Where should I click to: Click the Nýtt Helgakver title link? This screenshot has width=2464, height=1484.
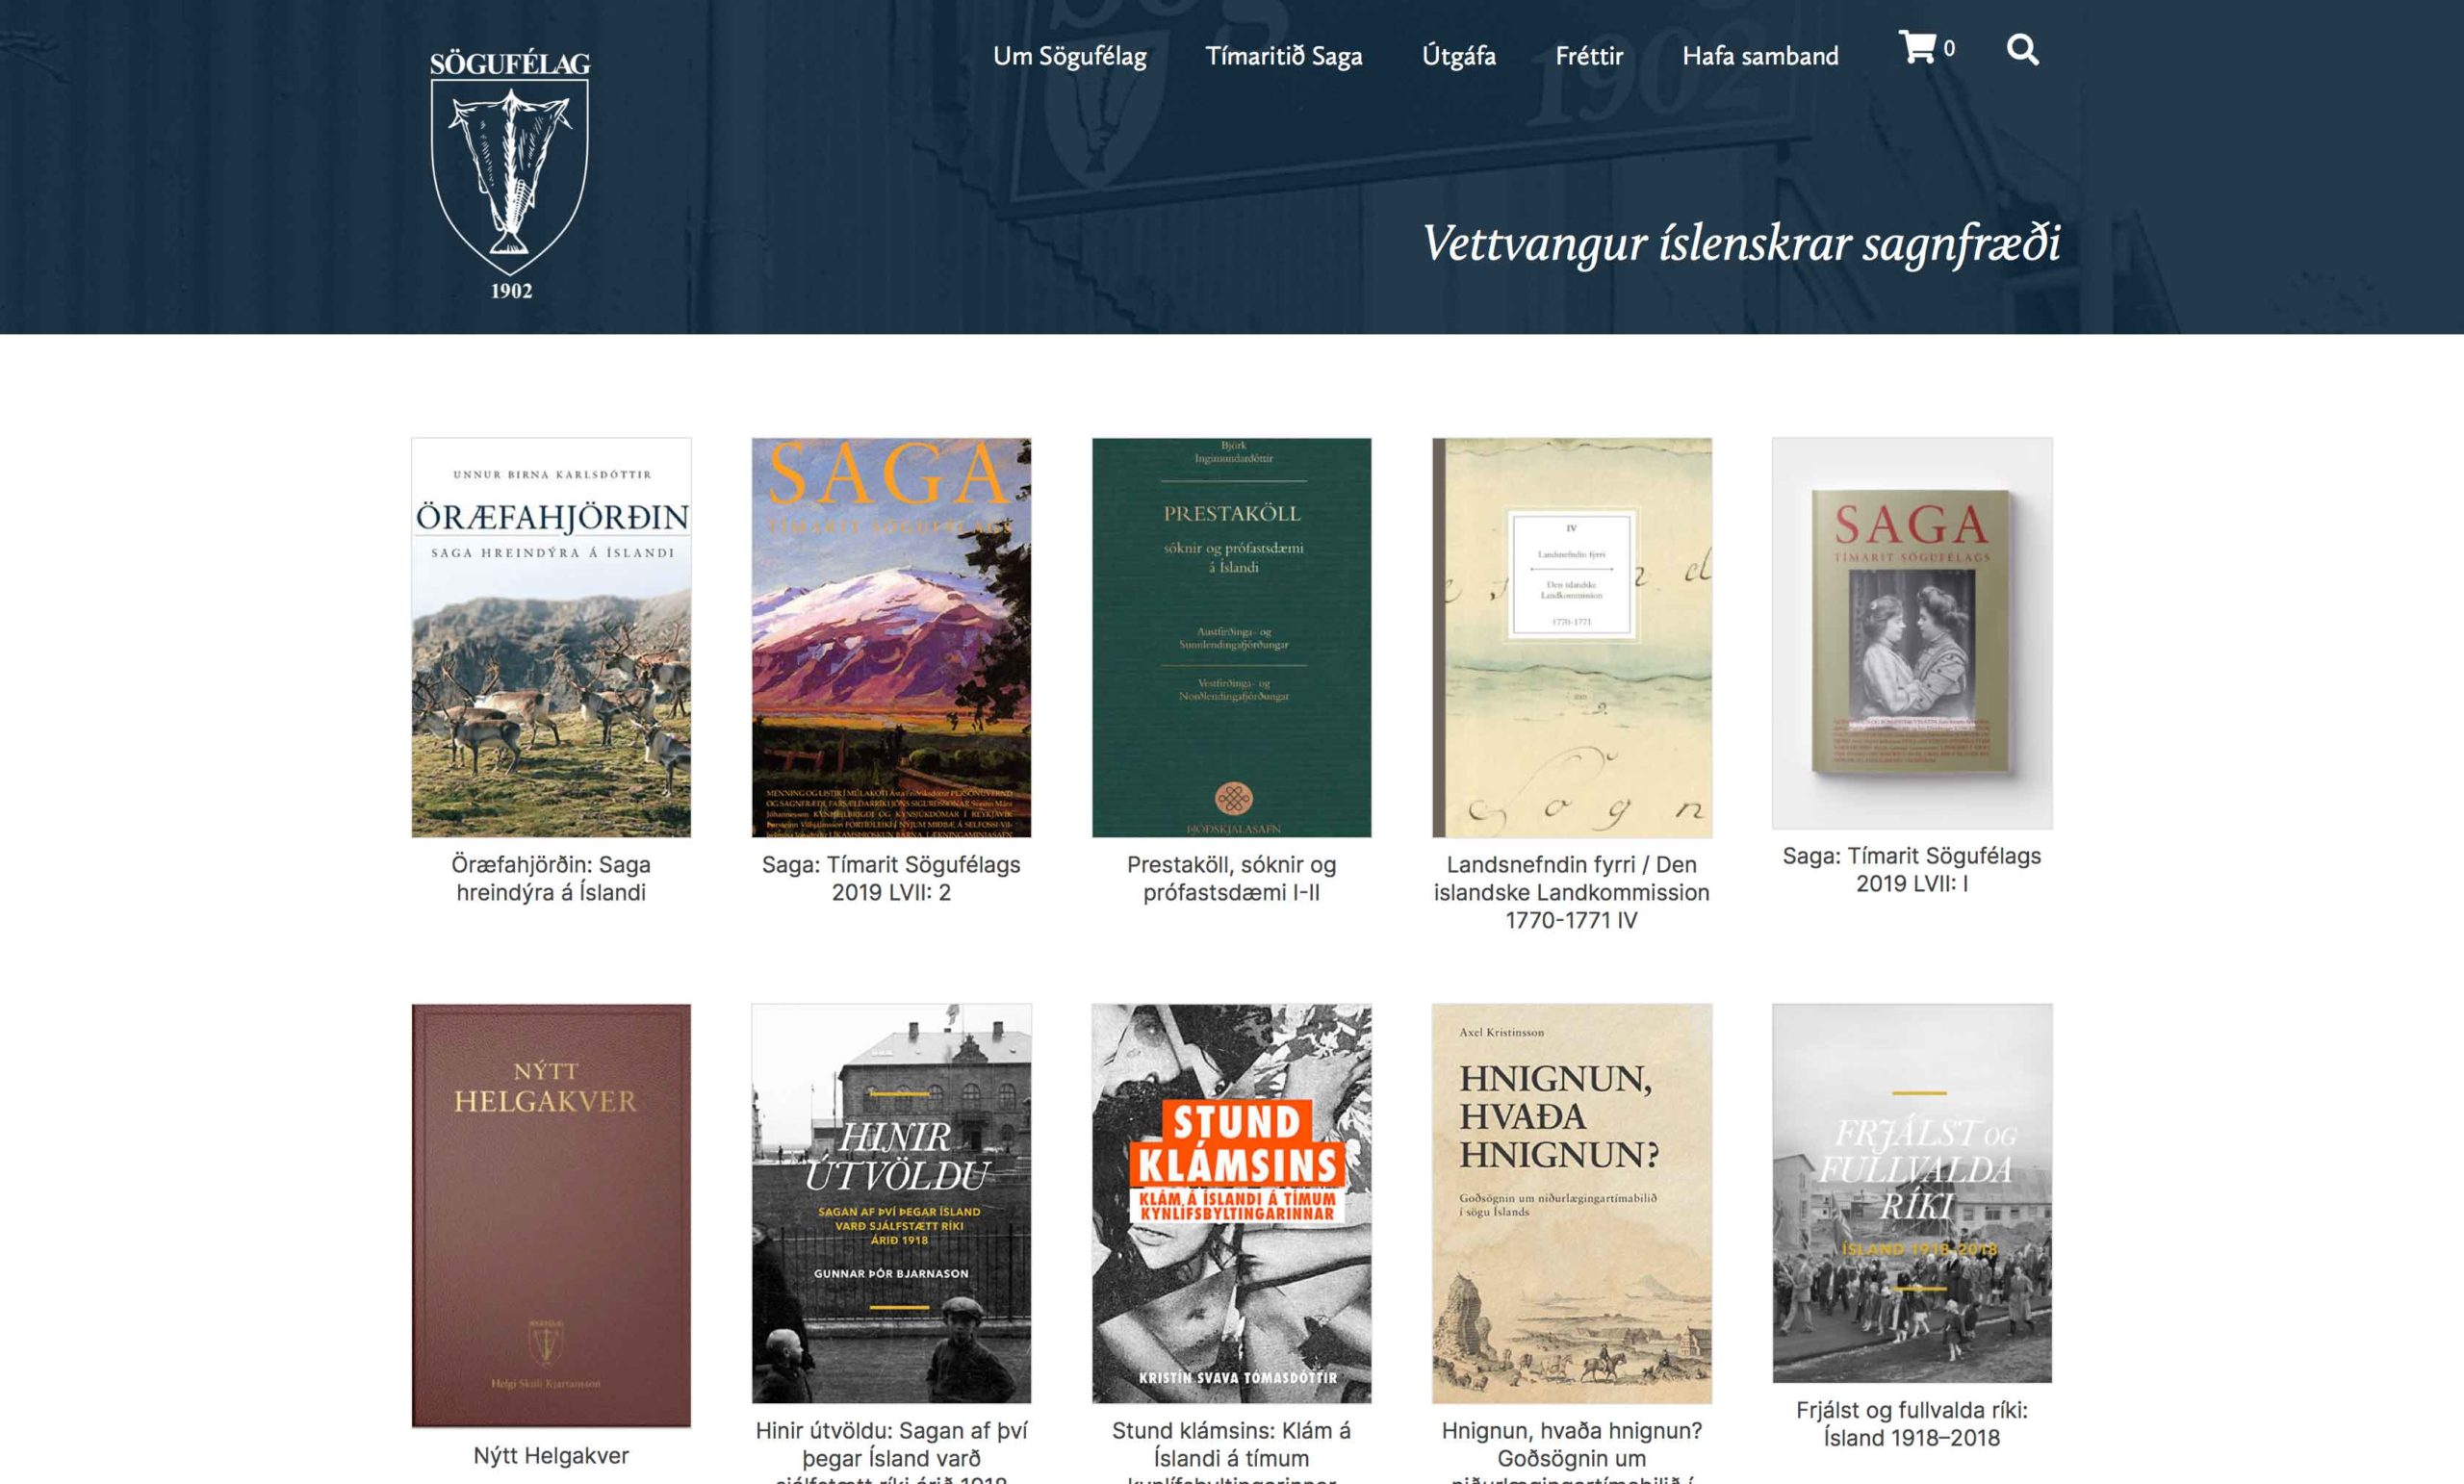(551, 1455)
